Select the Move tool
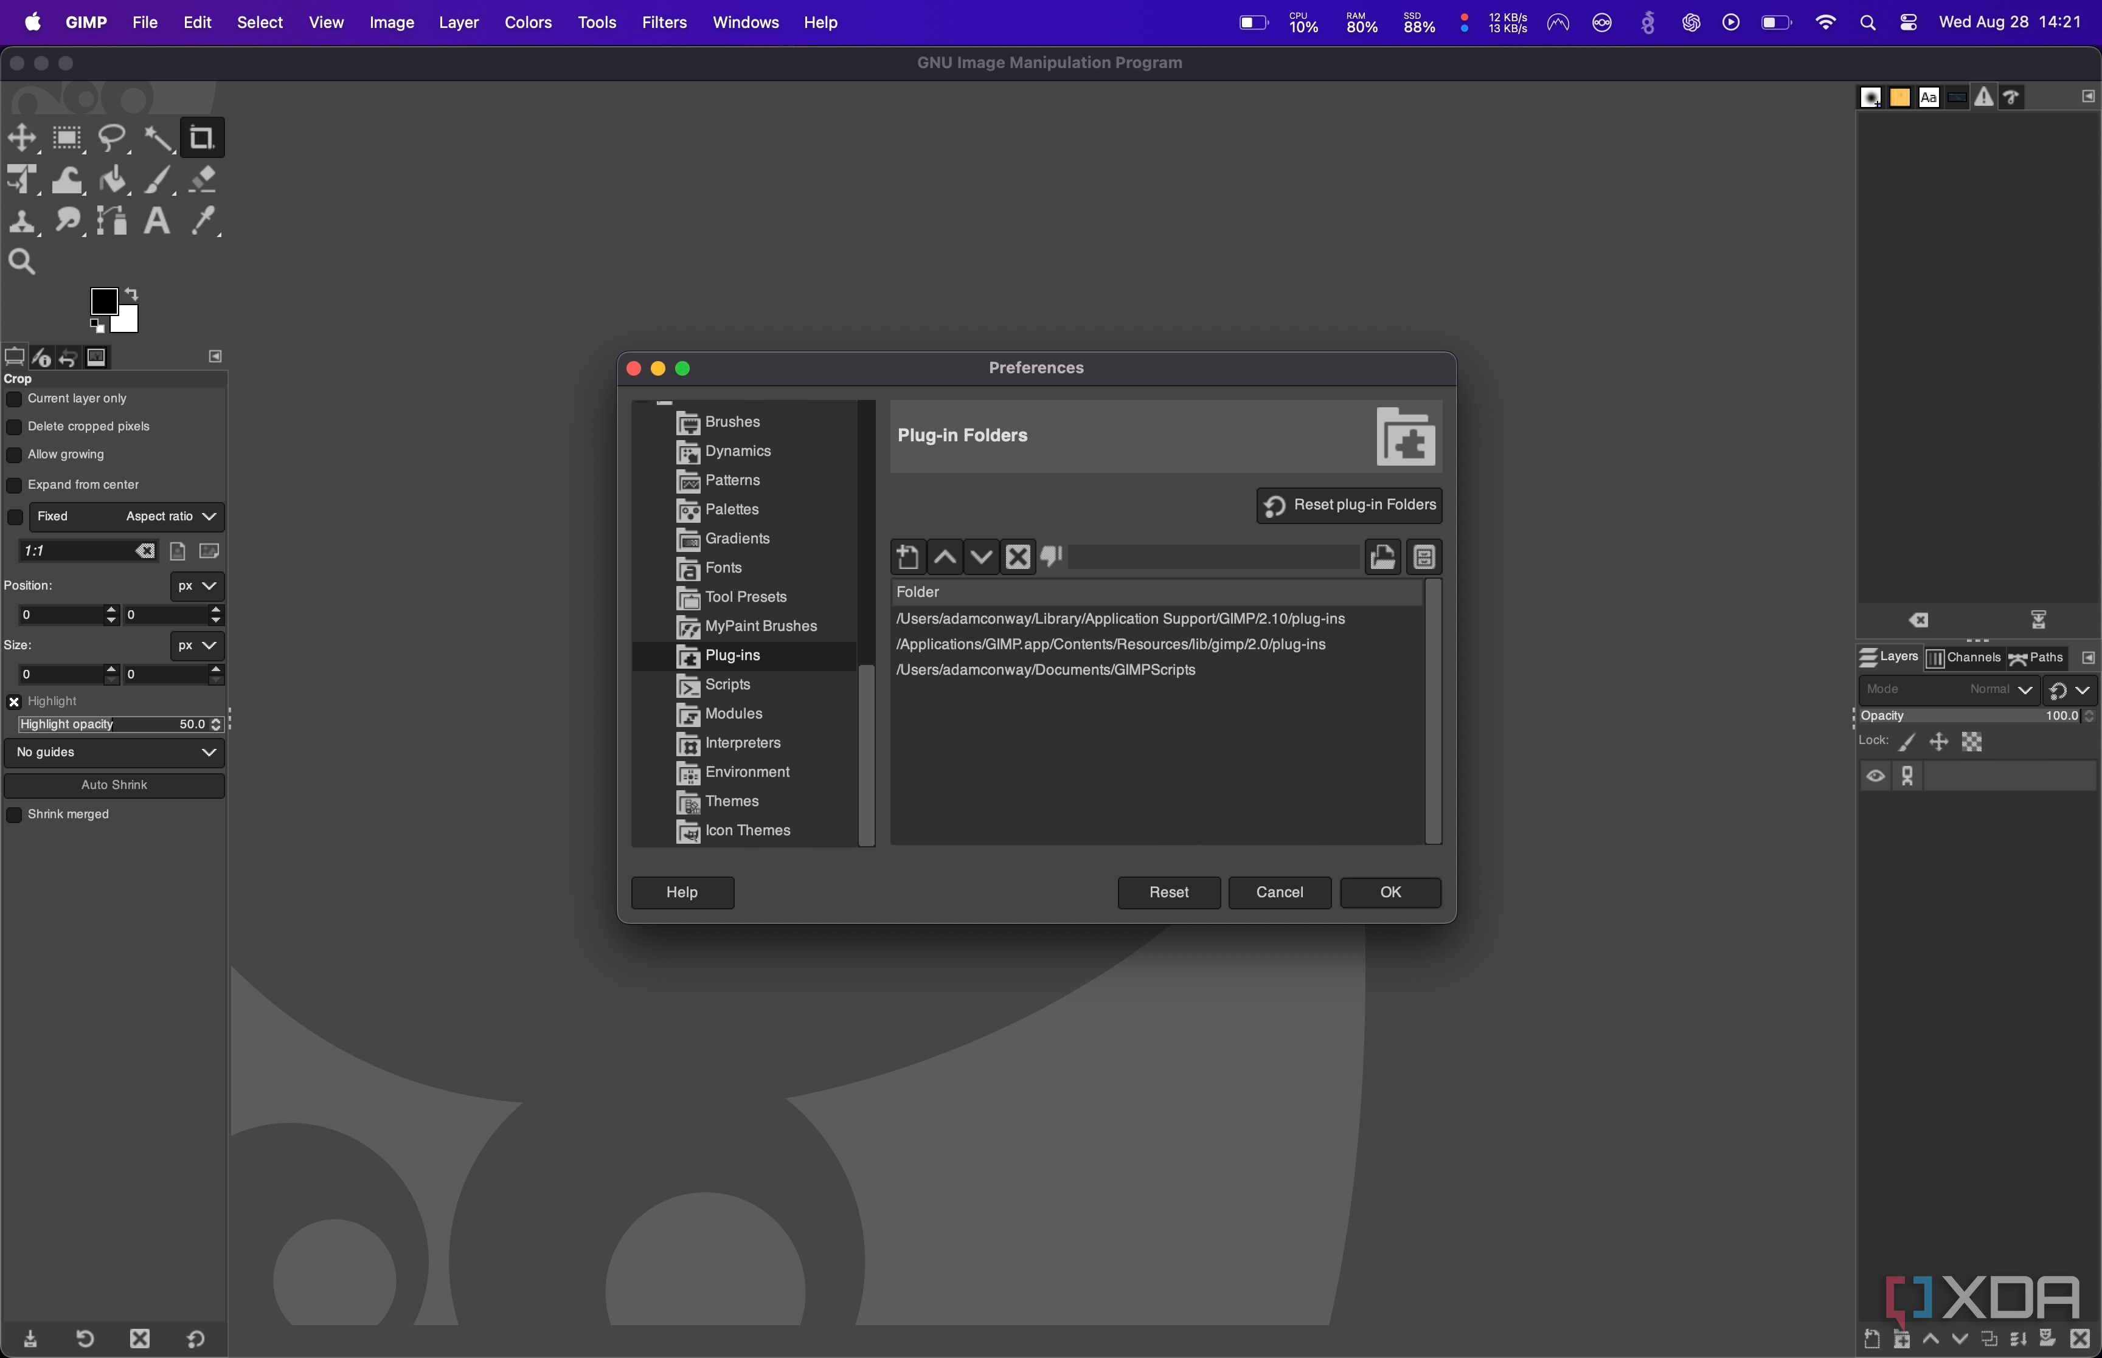The image size is (2102, 1358). (22, 137)
